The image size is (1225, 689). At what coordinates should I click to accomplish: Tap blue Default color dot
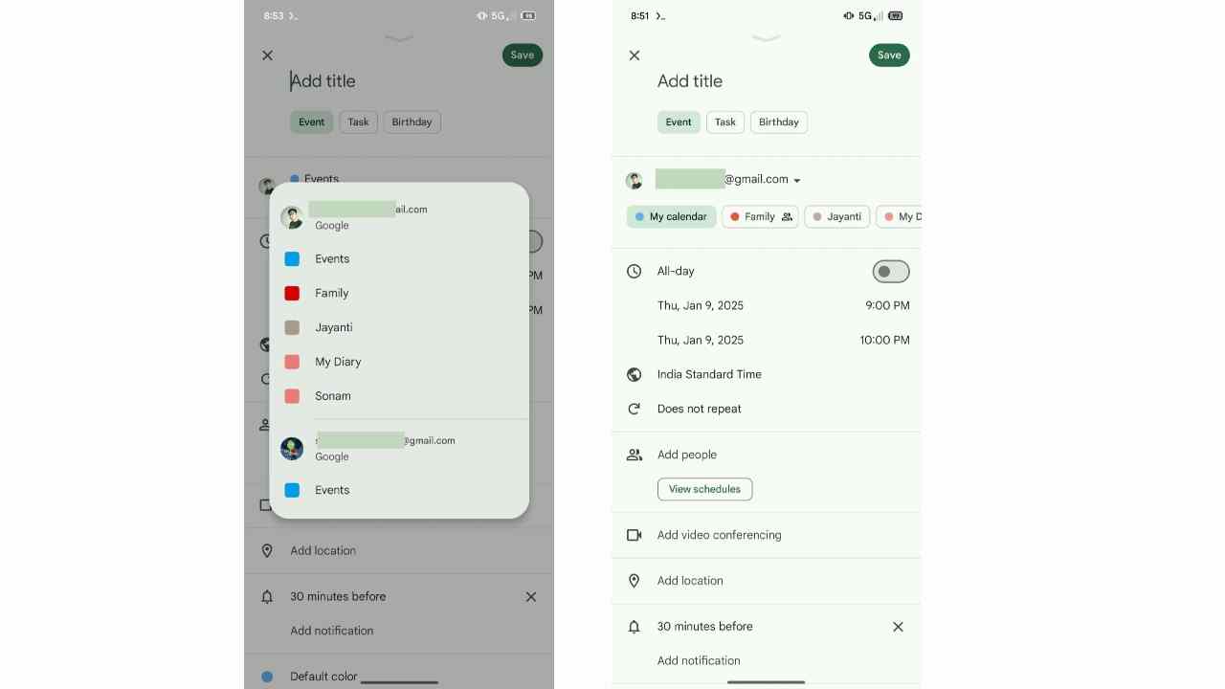267,677
